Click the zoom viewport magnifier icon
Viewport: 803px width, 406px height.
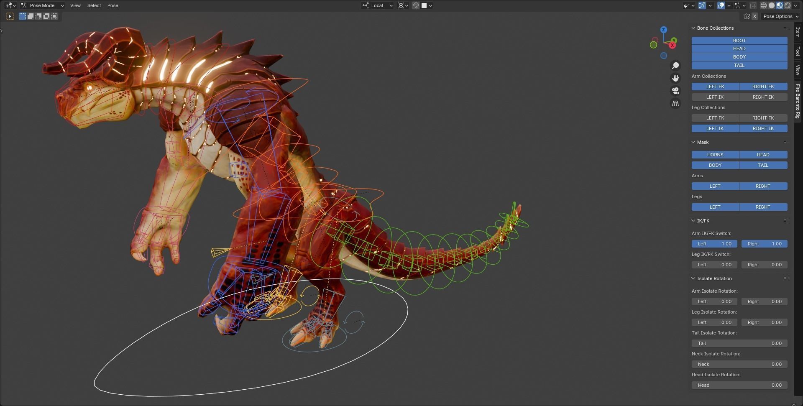click(675, 66)
